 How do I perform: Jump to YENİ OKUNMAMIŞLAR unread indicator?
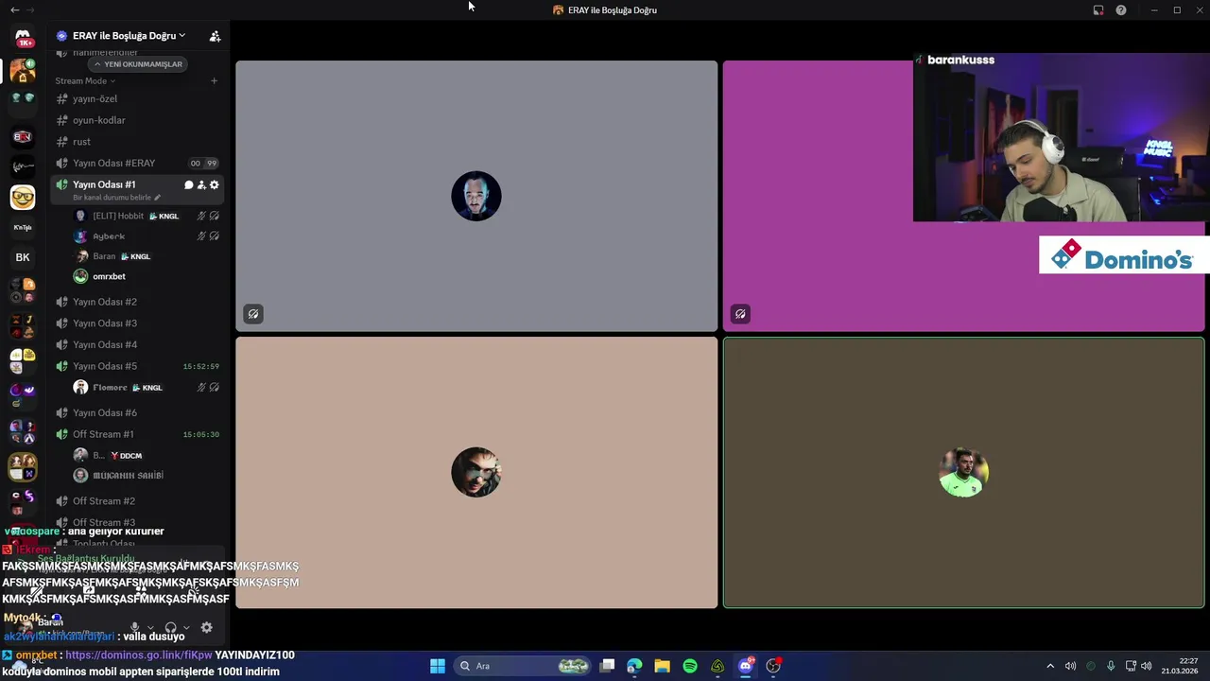[x=138, y=64]
